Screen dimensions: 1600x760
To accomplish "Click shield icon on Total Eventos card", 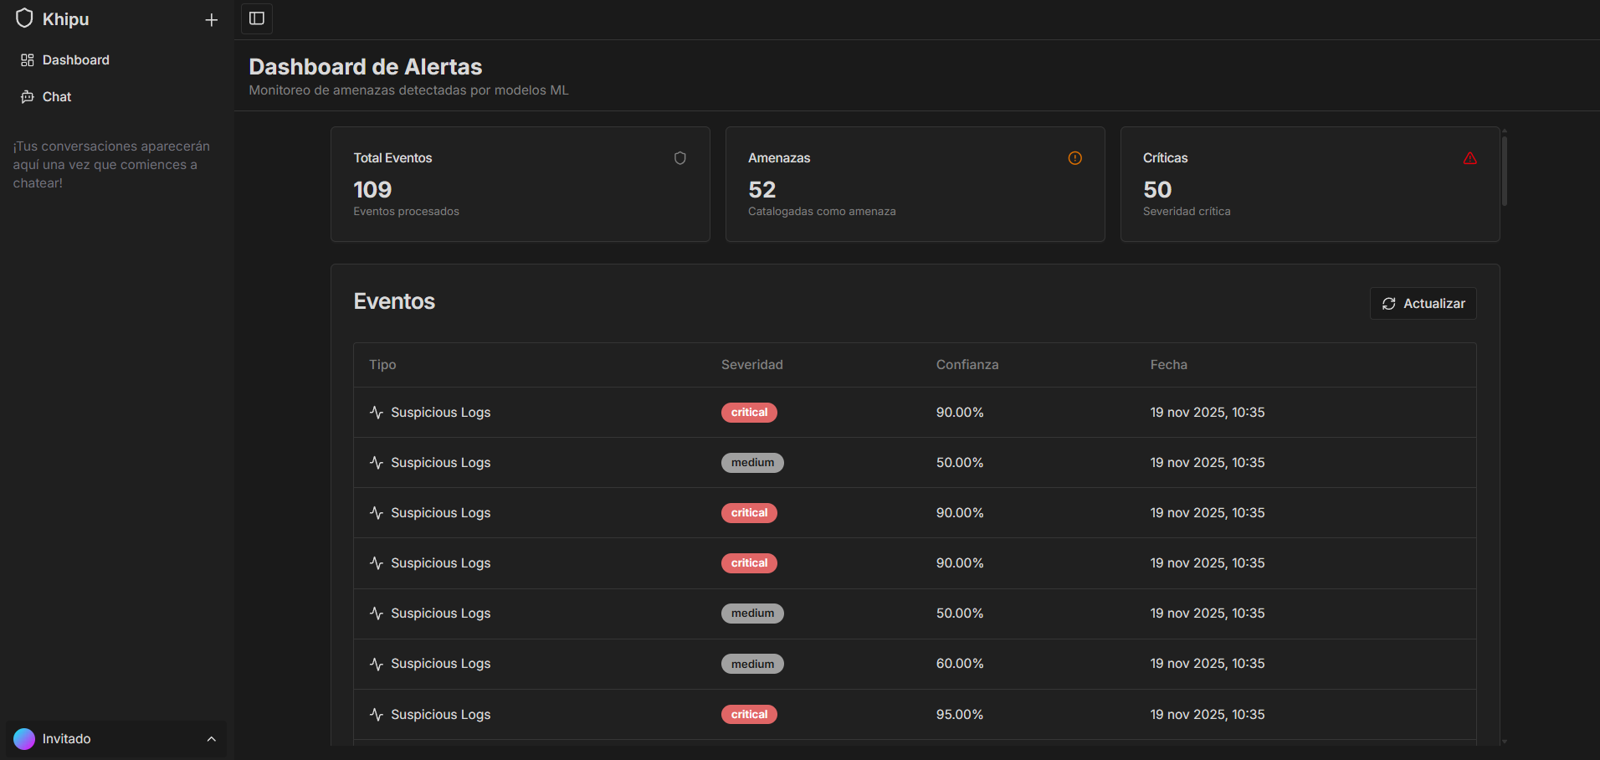I will (x=680, y=158).
